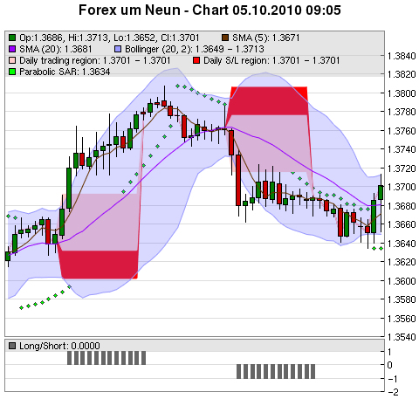This screenshot has height=399, width=419.
Task: Click the 1.3800 price axis label
Action: (x=402, y=93)
